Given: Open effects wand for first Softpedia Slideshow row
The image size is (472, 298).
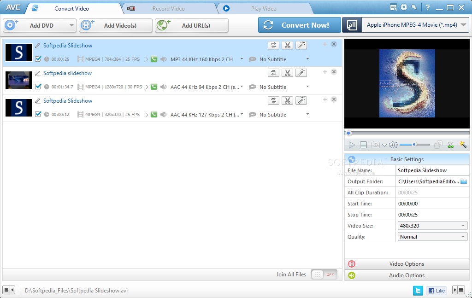Looking at the screenshot, I should point(301,45).
